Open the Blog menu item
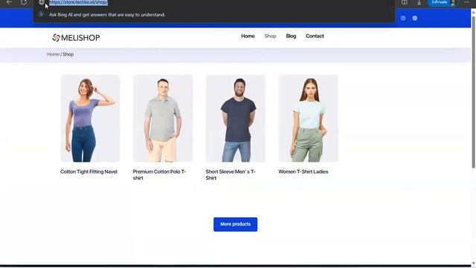This screenshot has width=476, height=268. (291, 36)
